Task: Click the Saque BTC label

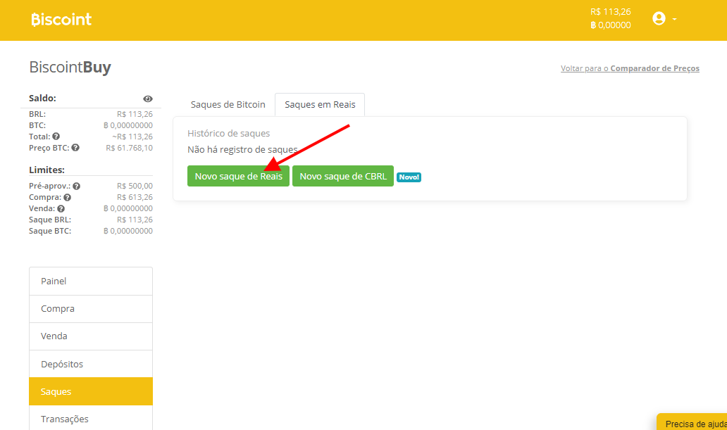Action: click(x=50, y=231)
